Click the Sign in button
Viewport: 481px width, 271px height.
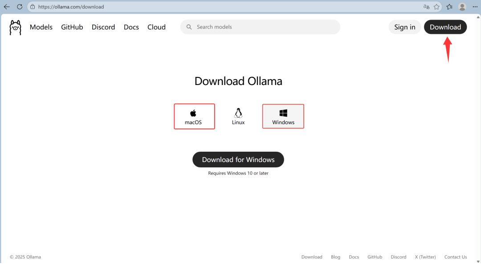point(404,27)
